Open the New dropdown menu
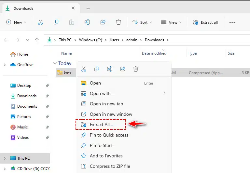Image resolution: width=250 pixels, height=173 pixels. tap(16, 22)
